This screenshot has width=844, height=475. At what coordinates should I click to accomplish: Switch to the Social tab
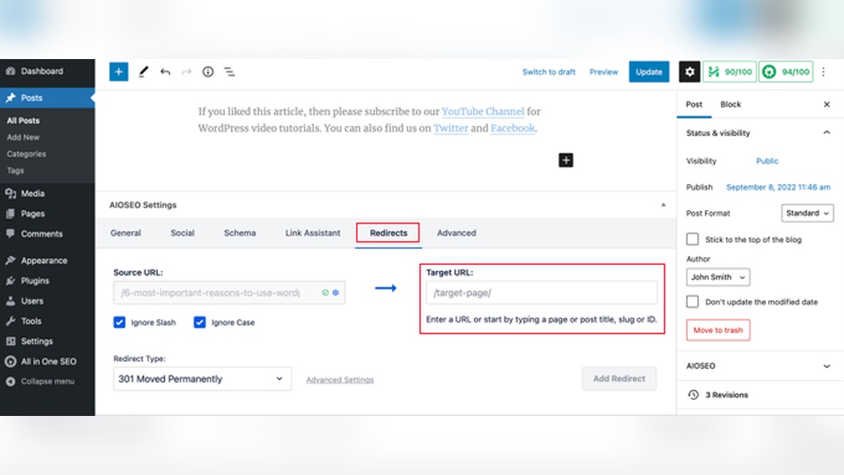point(182,233)
